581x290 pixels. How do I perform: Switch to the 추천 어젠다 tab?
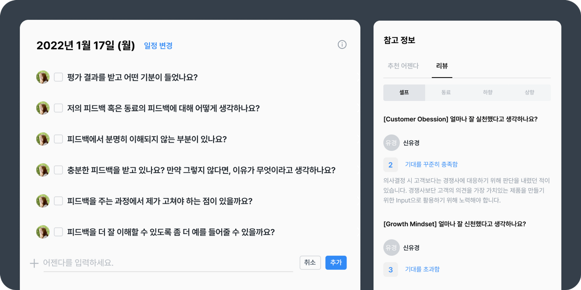coord(404,66)
